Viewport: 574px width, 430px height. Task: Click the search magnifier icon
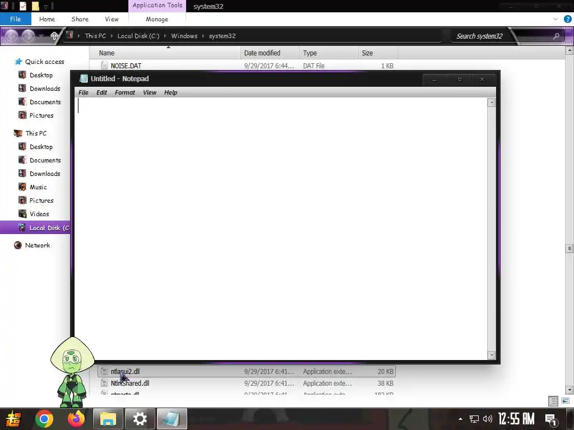click(x=556, y=36)
